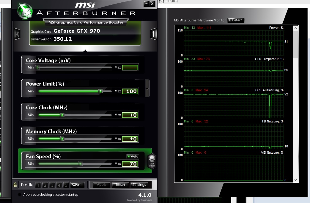The image size is (310, 203).
Task: Click the Memory Clock slider handle
Action: coord(62,139)
